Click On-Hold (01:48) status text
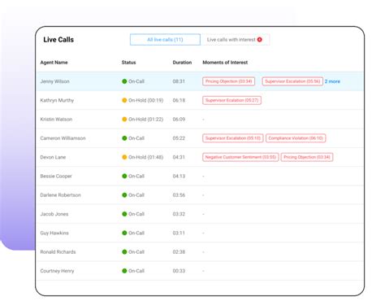385x301 pixels. pyautogui.click(x=146, y=157)
